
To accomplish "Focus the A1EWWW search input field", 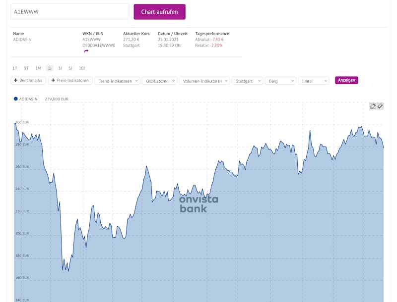I will point(70,11).
